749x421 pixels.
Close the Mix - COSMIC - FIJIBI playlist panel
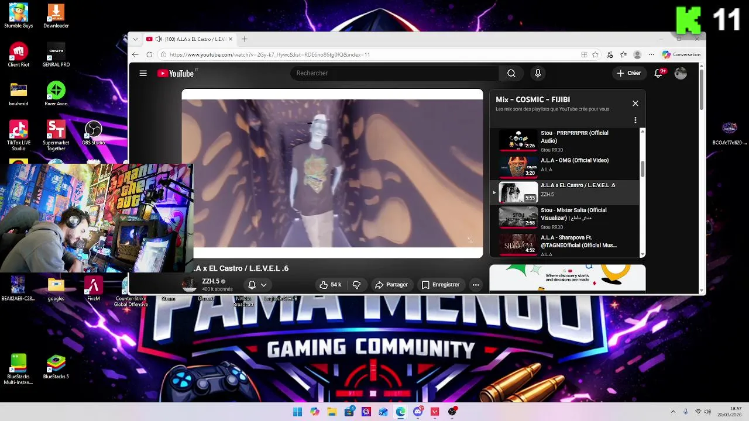pyautogui.click(x=635, y=103)
